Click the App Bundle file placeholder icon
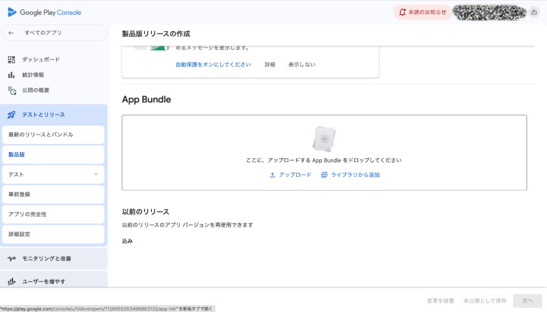 pyautogui.click(x=324, y=139)
